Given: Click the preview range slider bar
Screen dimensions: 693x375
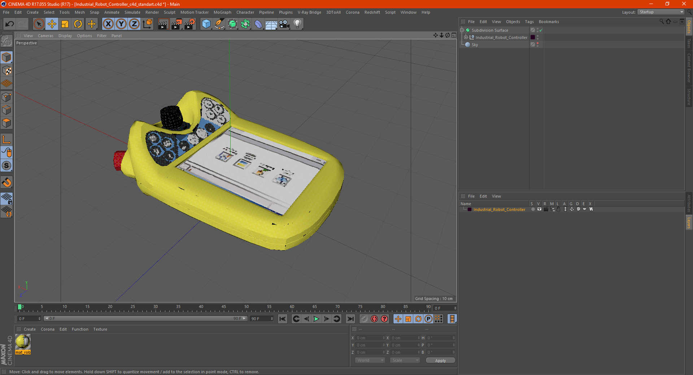Looking at the screenshot, I should tap(145, 318).
